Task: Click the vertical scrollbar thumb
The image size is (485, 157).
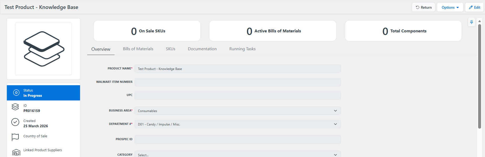Action: [479, 76]
